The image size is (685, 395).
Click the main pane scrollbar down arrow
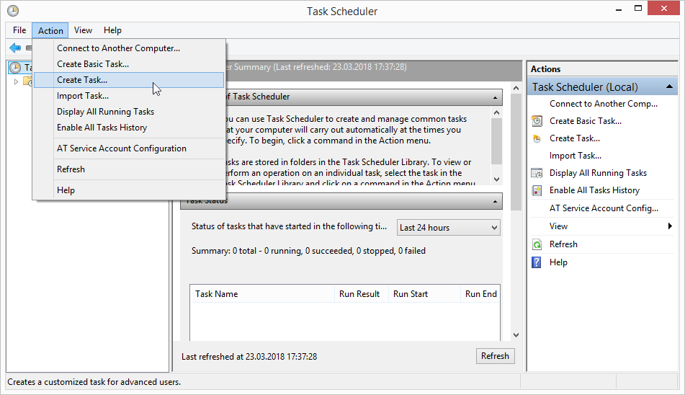[x=516, y=335]
